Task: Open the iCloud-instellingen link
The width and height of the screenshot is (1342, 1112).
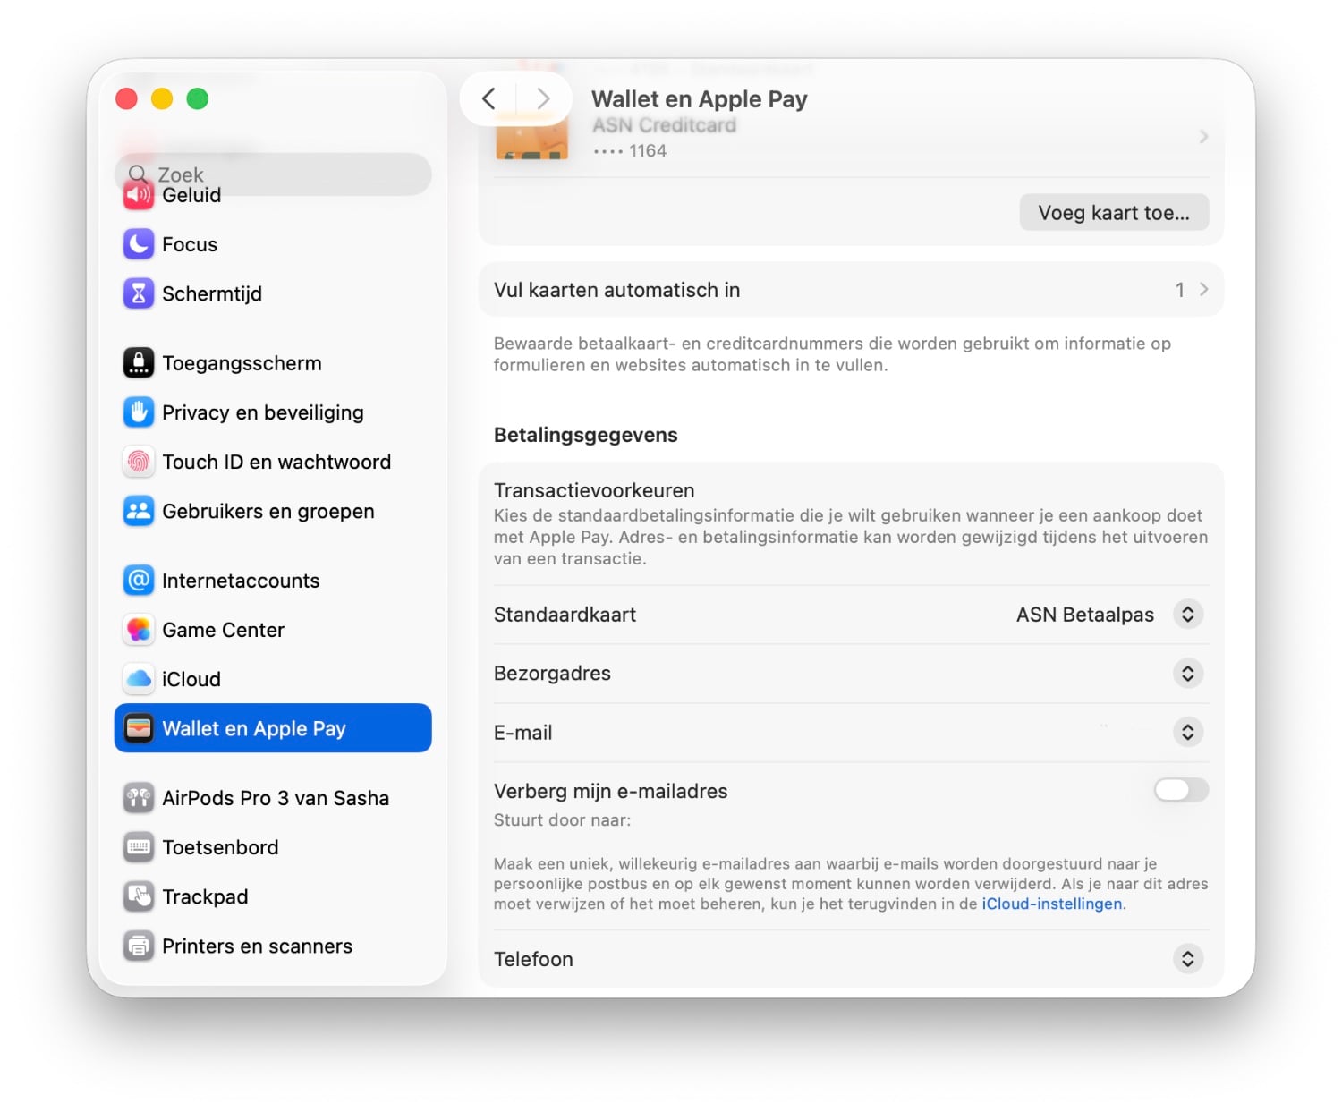Action: pos(1052,904)
